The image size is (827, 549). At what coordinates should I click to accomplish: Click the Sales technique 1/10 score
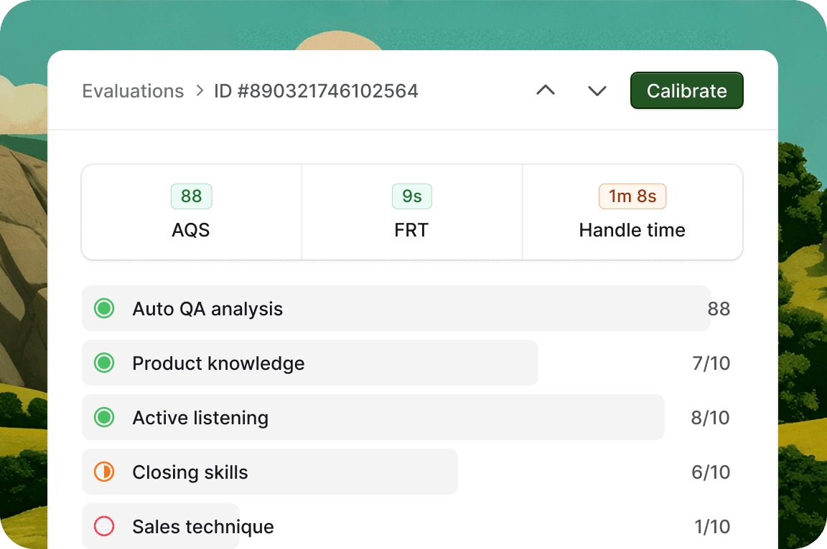tap(712, 526)
